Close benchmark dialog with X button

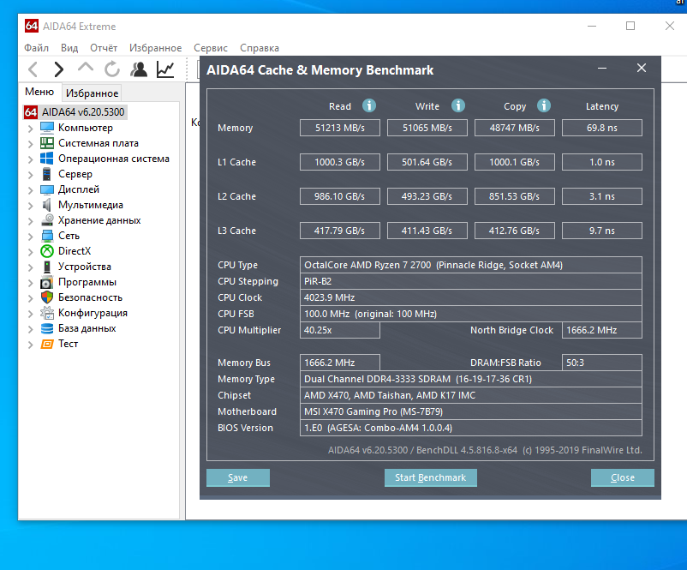(642, 68)
